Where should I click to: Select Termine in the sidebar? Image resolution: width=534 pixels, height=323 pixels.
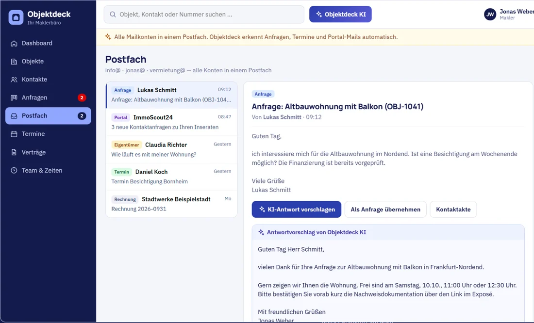[x=49, y=134]
